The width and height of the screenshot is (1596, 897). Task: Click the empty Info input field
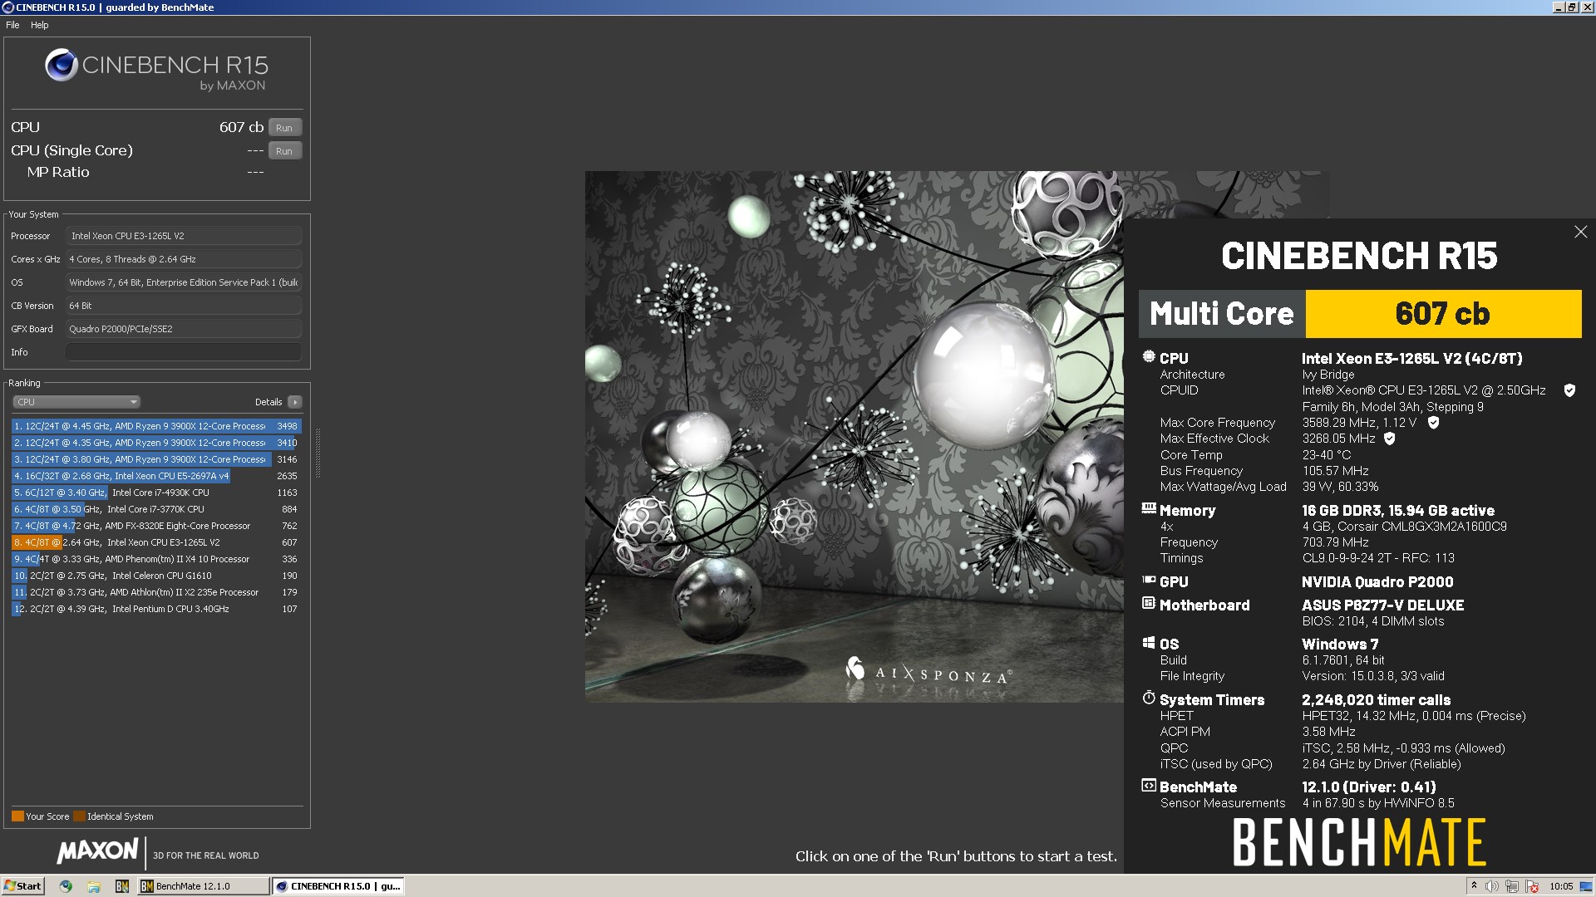click(x=184, y=352)
